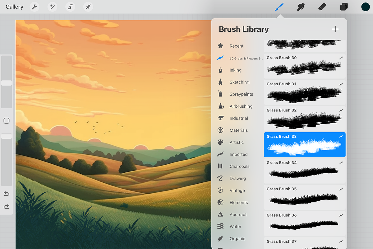Viewport: 373px width, 249px height.
Task: Select the Eraser tool
Action: point(322,7)
